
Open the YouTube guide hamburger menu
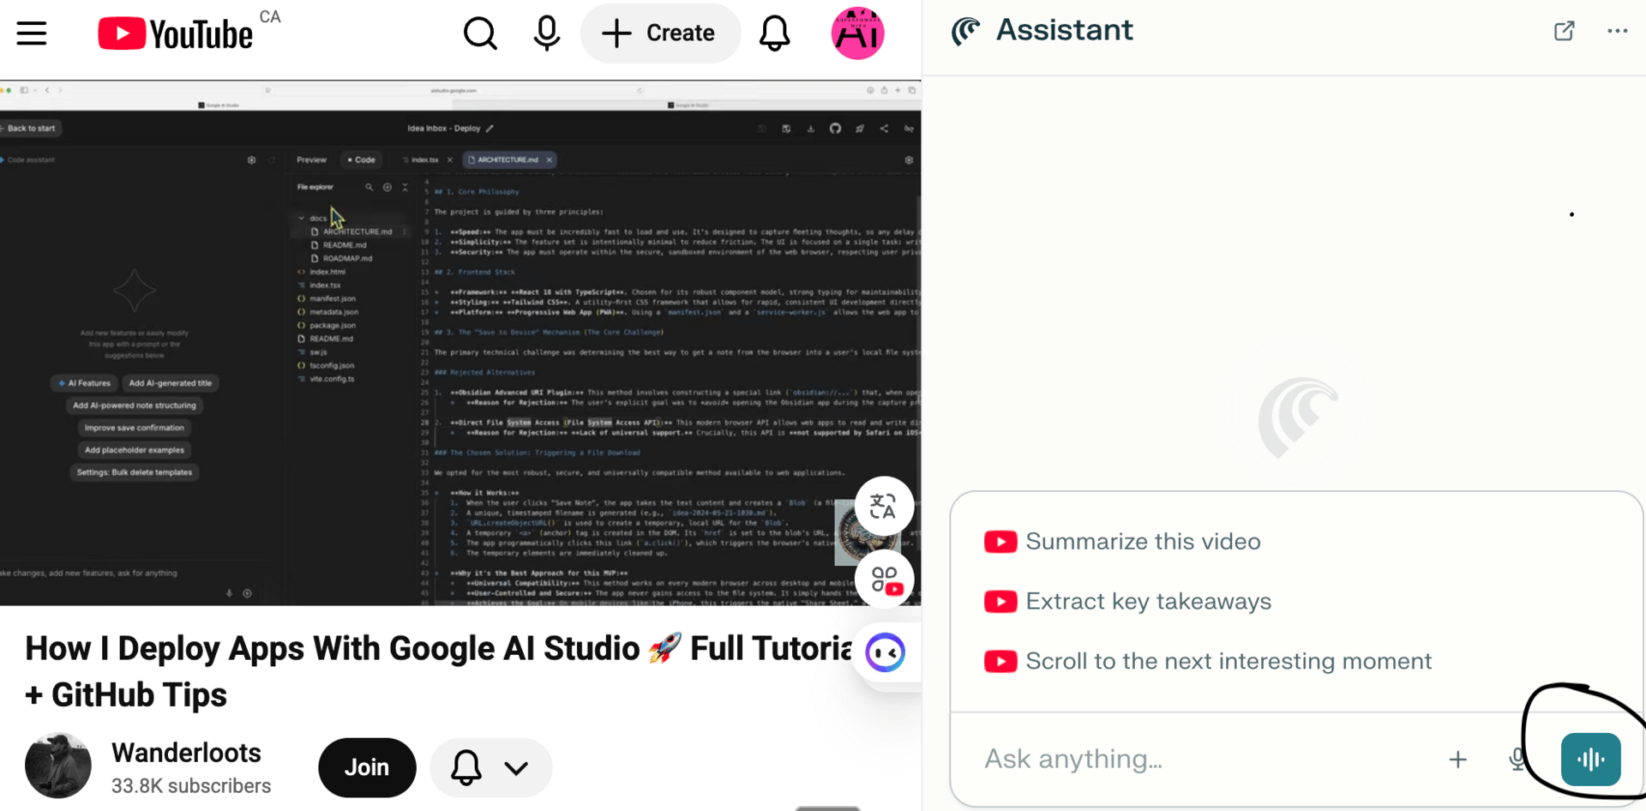click(x=32, y=33)
